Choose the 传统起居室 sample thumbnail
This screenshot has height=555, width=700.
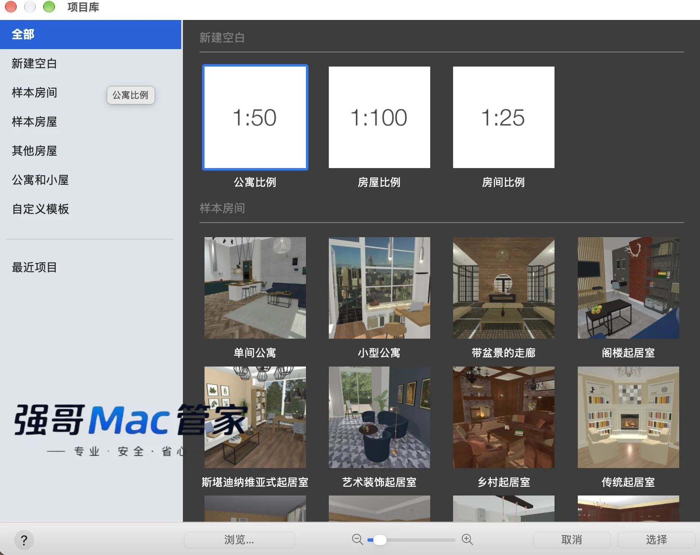(628, 417)
